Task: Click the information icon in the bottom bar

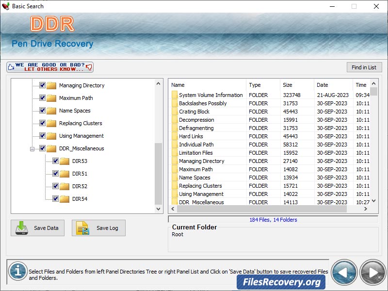Action: (x=18, y=272)
